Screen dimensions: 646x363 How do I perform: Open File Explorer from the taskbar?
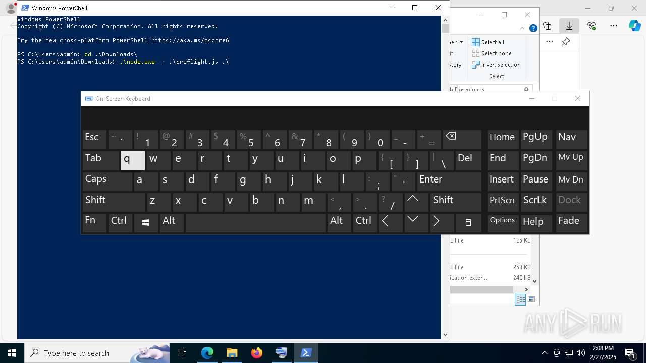[232, 353]
